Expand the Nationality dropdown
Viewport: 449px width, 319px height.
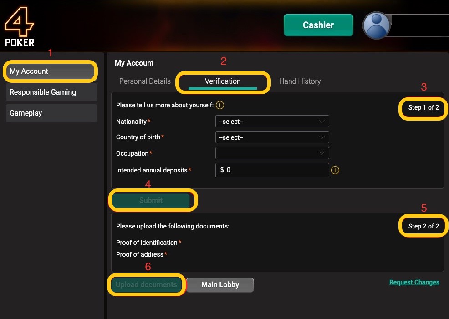pyautogui.click(x=272, y=122)
